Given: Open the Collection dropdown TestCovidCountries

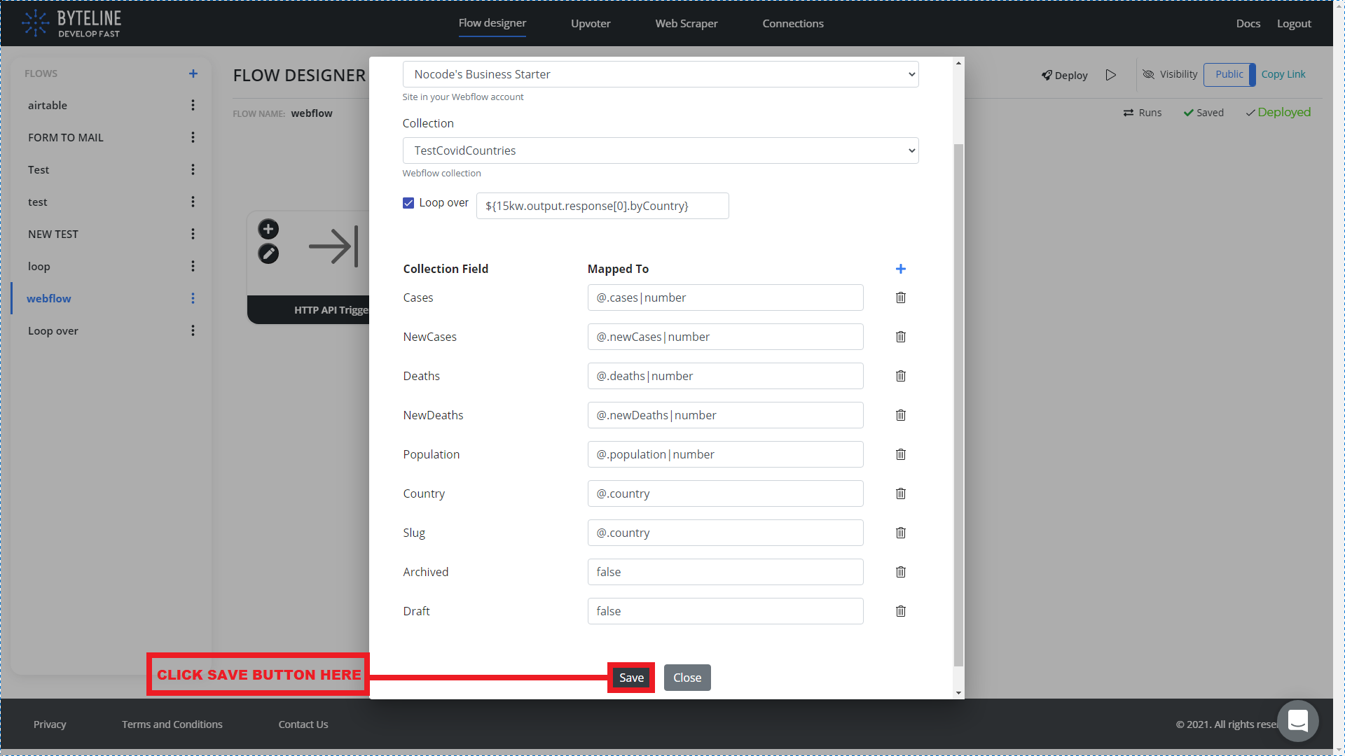Looking at the screenshot, I should pyautogui.click(x=661, y=150).
